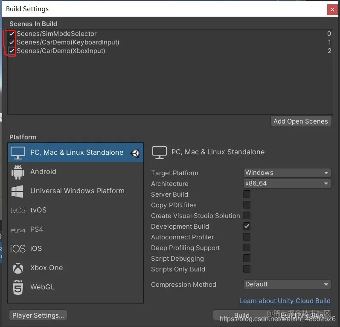Select the Scenes/CarDemo(KeyboardInput) row text
This screenshot has height=327, width=340.
click(68, 42)
